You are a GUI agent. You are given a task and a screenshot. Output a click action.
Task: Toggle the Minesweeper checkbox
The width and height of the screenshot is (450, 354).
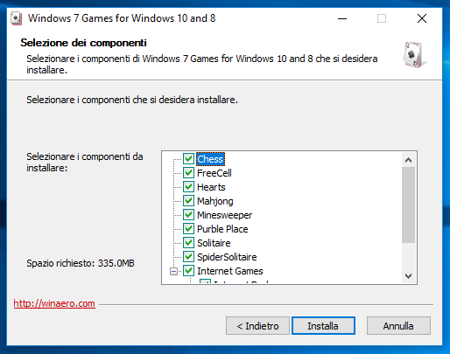click(188, 215)
